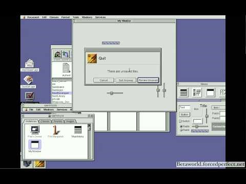The height and width of the screenshot is (184, 246).
Task: Click the horizontal slider in Views palette
Action: (x=200, y=126)
